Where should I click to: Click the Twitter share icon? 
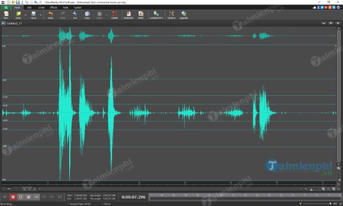click(x=322, y=7)
